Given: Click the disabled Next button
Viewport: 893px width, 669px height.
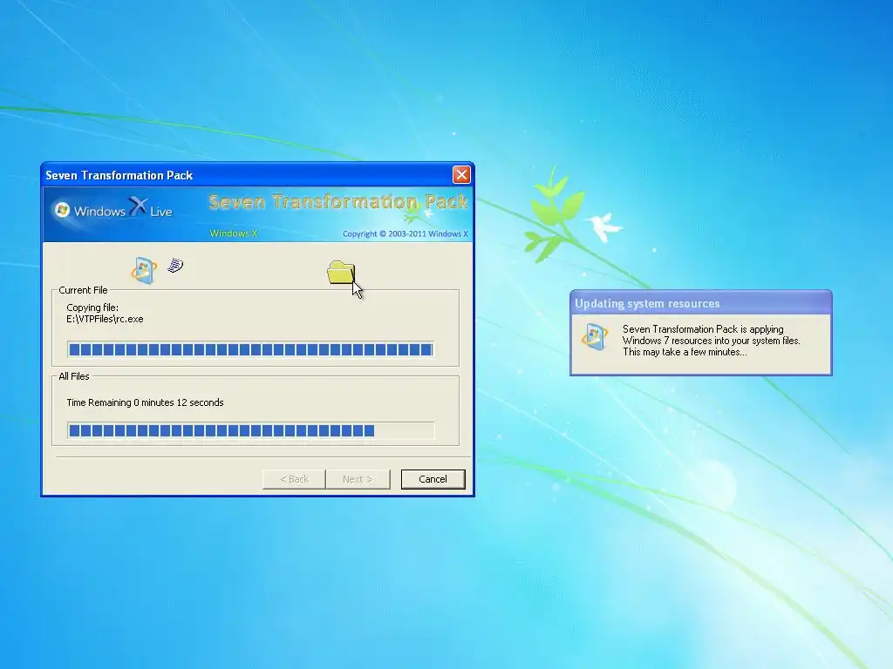Looking at the screenshot, I should pos(358,479).
